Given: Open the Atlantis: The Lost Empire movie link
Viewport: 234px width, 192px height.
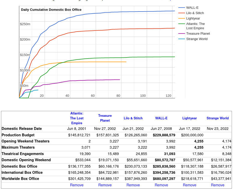Looking at the screenshot, I should click(x=77, y=118).
